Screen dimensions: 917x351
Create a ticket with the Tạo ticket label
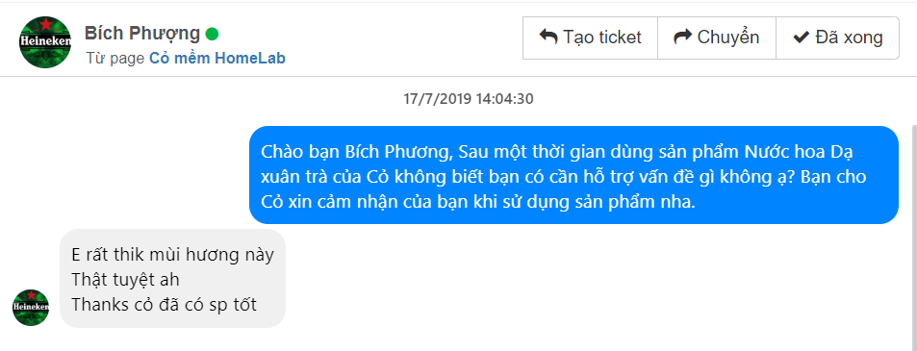[602, 38]
